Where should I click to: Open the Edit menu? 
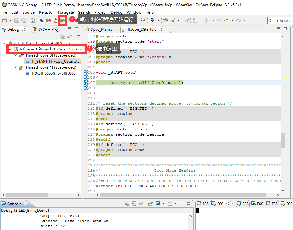15,12
